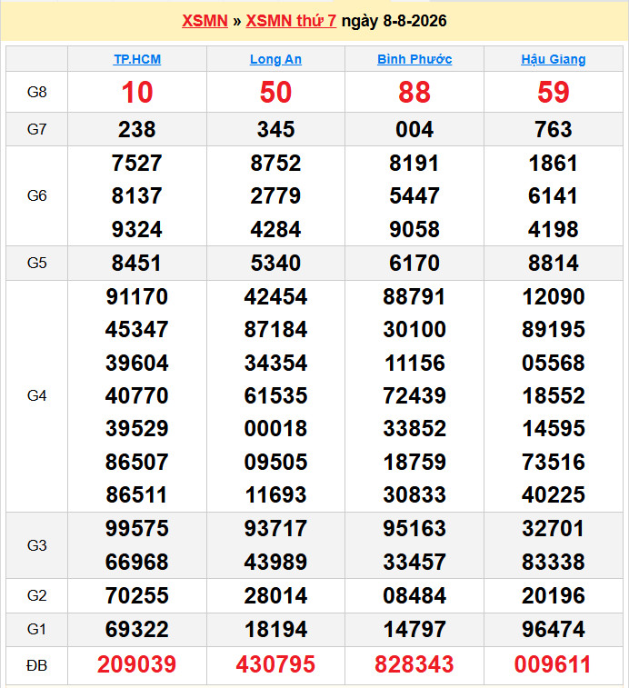629x688 pixels.
Task: Click G4 number 40225
Action: pos(553,495)
